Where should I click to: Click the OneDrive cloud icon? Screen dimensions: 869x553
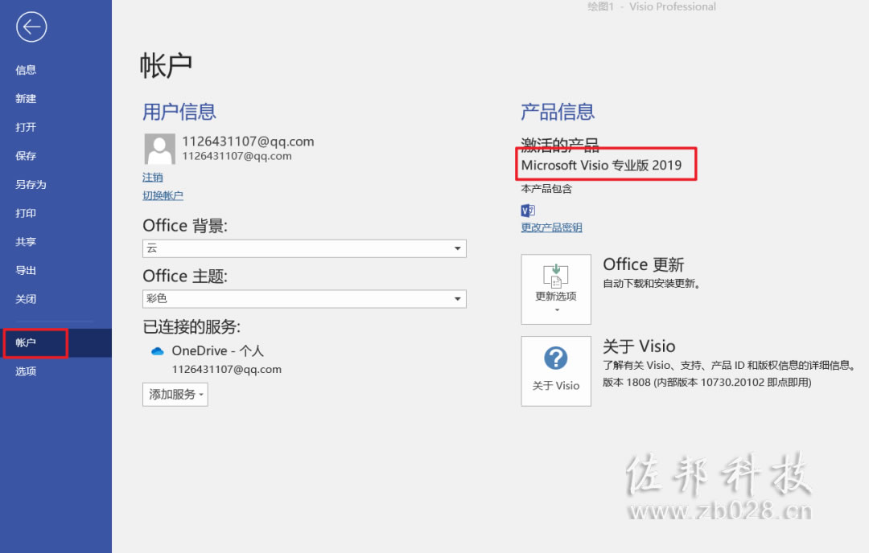click(158, 351)
